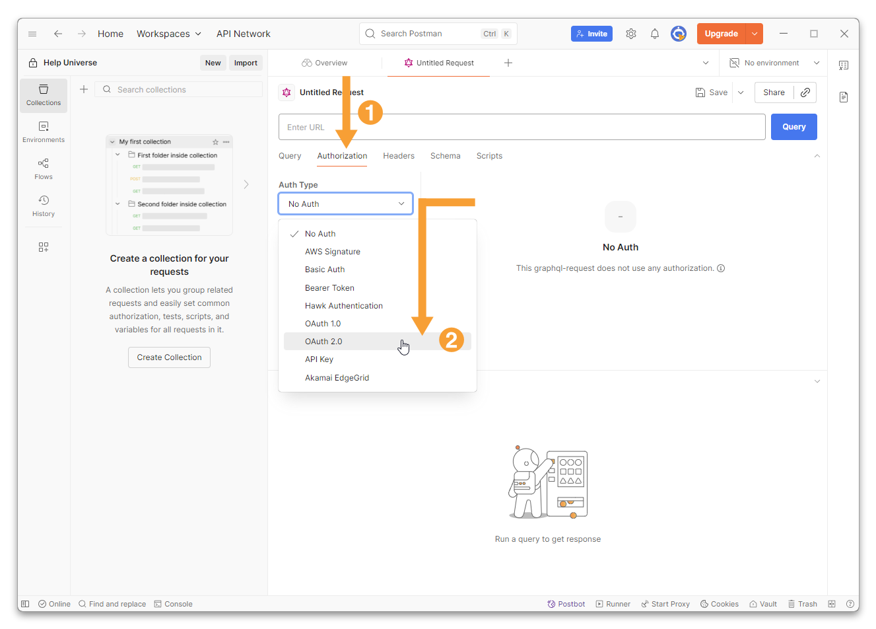
Task: Click the blue Query button
Action: pyautogui.click(x=794, y=127)
